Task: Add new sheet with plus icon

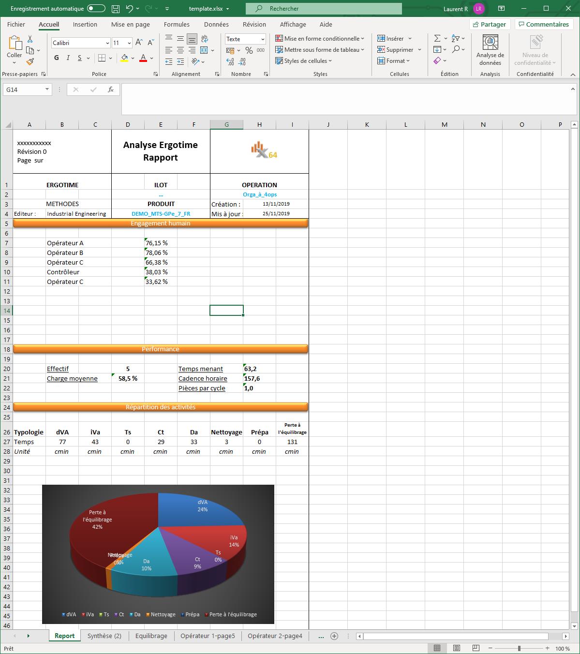Action: click(334, 636)
